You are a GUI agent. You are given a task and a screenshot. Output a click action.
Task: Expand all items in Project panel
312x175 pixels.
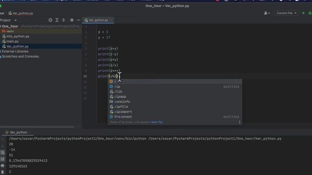tap(57, 20)
